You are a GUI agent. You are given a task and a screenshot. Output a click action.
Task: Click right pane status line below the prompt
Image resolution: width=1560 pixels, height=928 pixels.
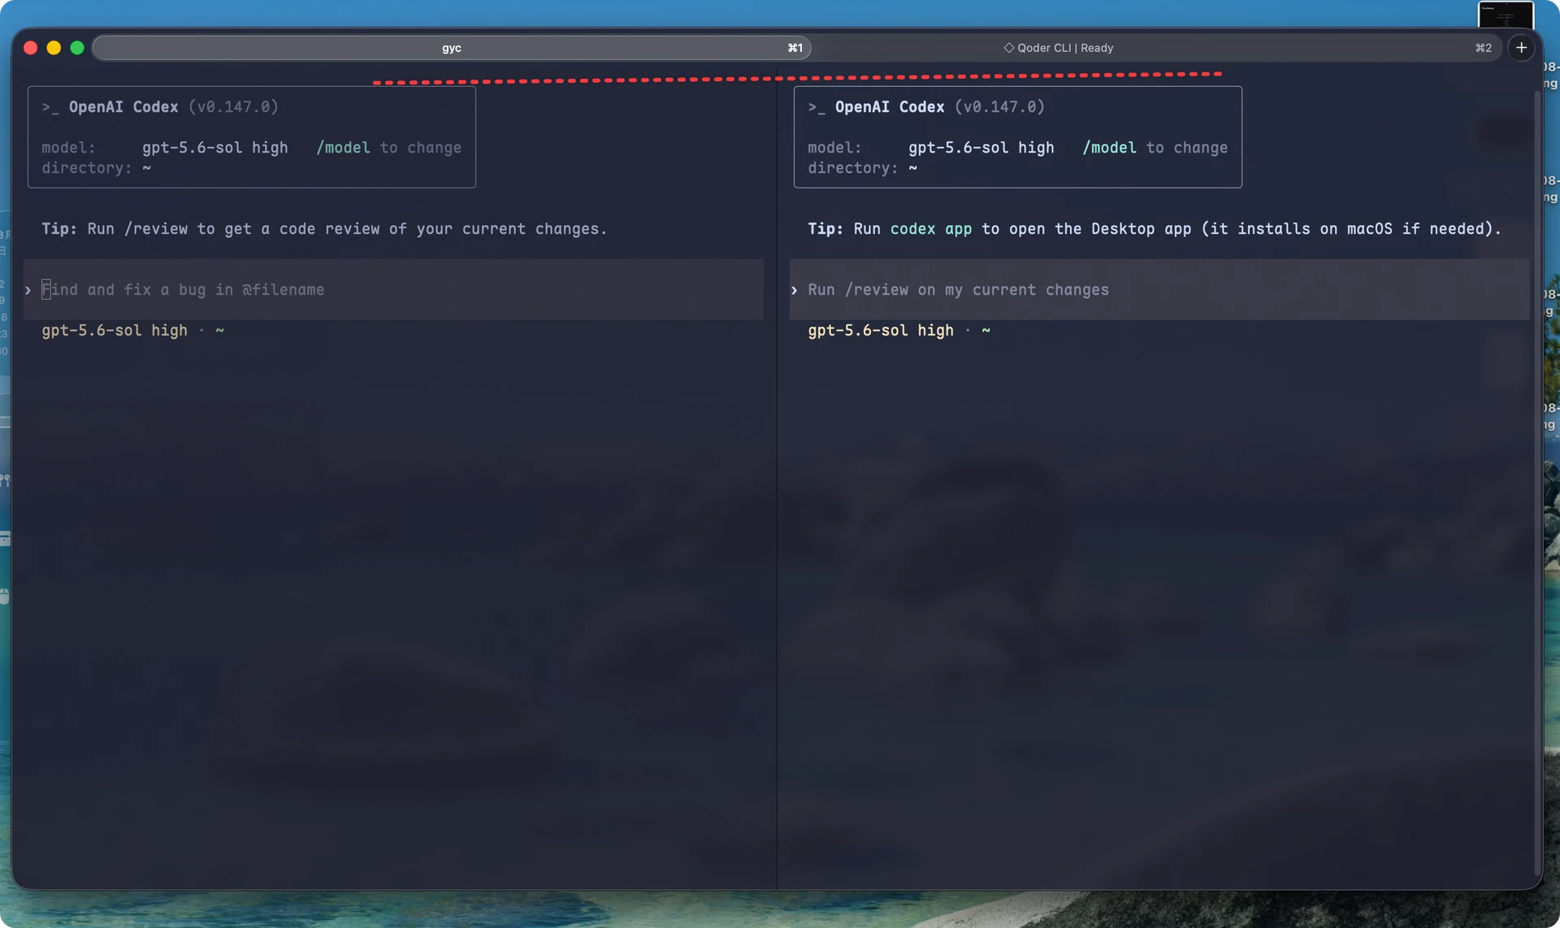(899, 330)
